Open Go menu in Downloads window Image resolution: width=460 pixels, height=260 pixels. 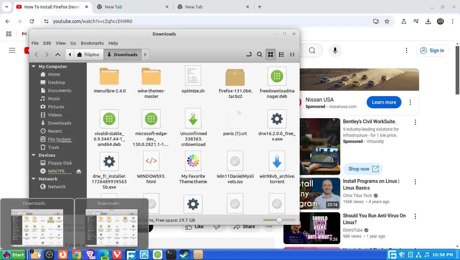[73, 43]
